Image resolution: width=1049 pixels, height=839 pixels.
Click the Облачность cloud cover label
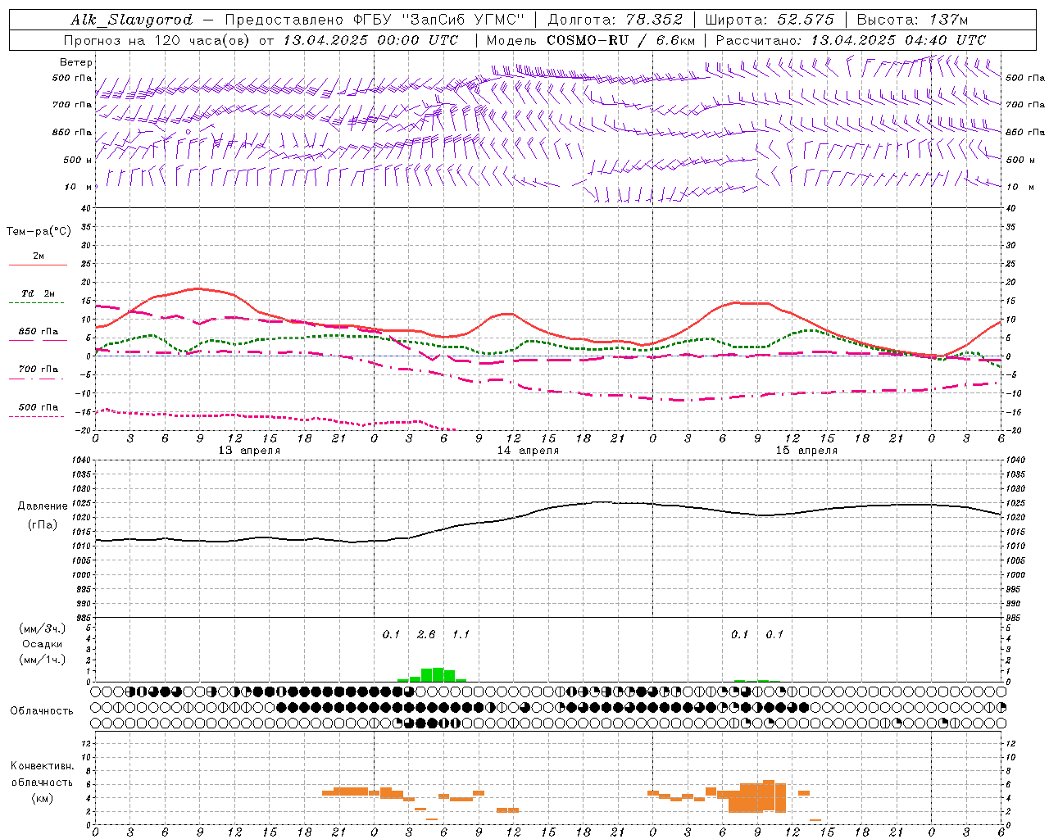pos(42,711)
